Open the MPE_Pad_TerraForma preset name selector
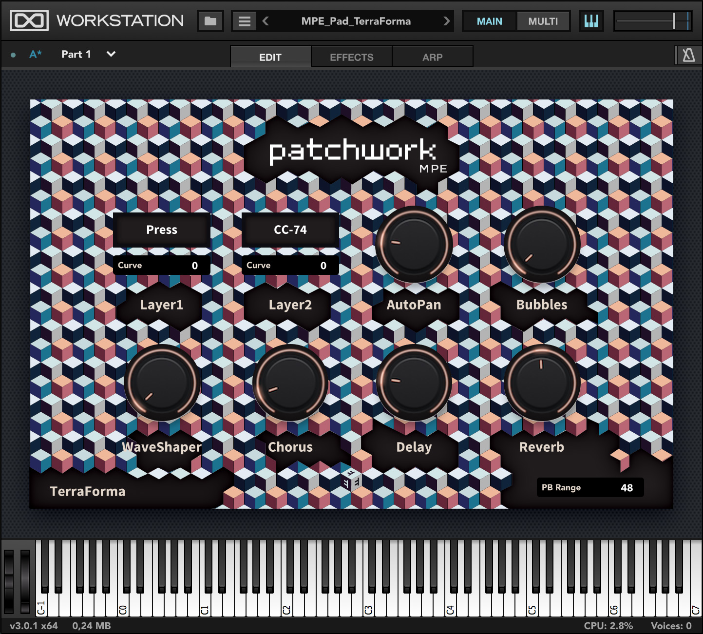The height and width of the screenshot is (634, 703). coord(356,21)
